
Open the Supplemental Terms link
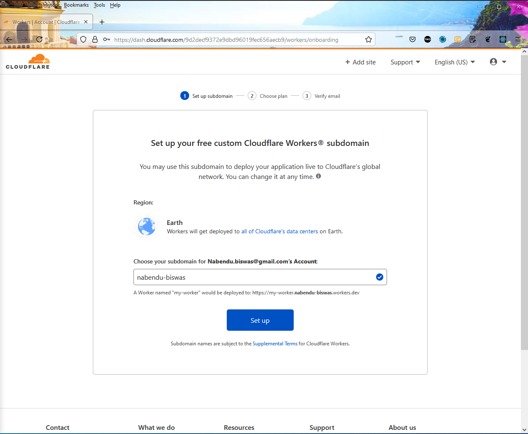[275, 344]
